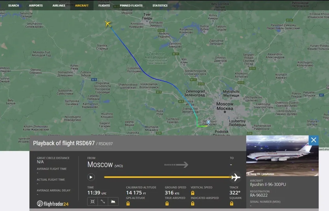Viewport: 329px width, 211px height.
Task: Click the yellow airplane on the map
Action: point(108,24)
